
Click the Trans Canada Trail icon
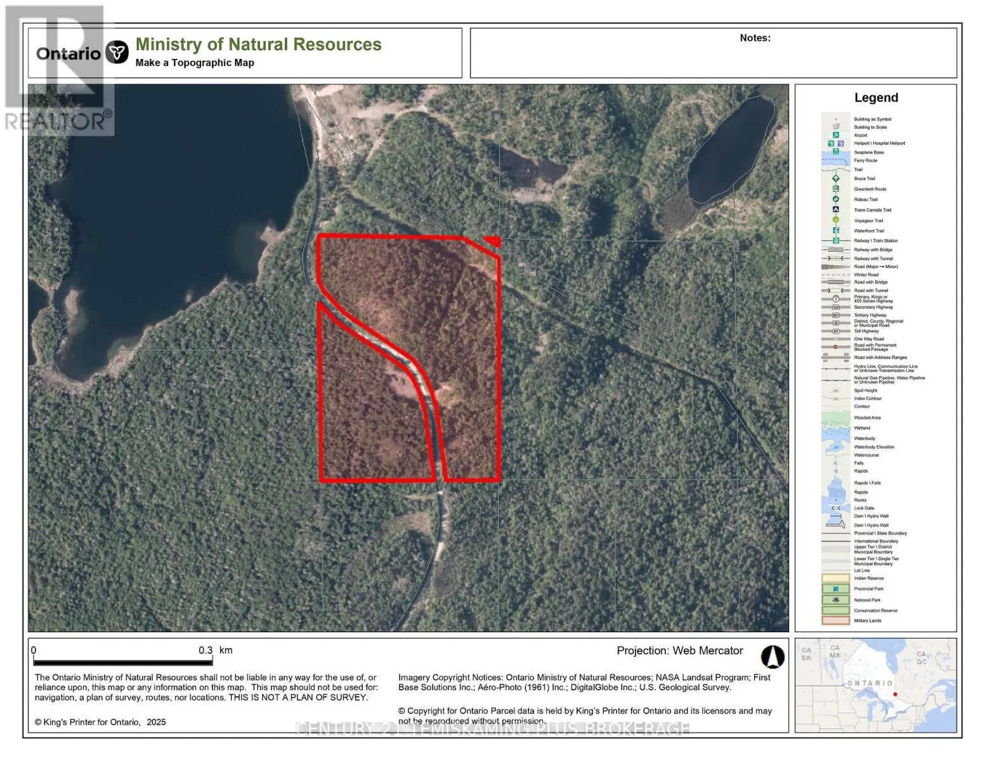point(835,210)
